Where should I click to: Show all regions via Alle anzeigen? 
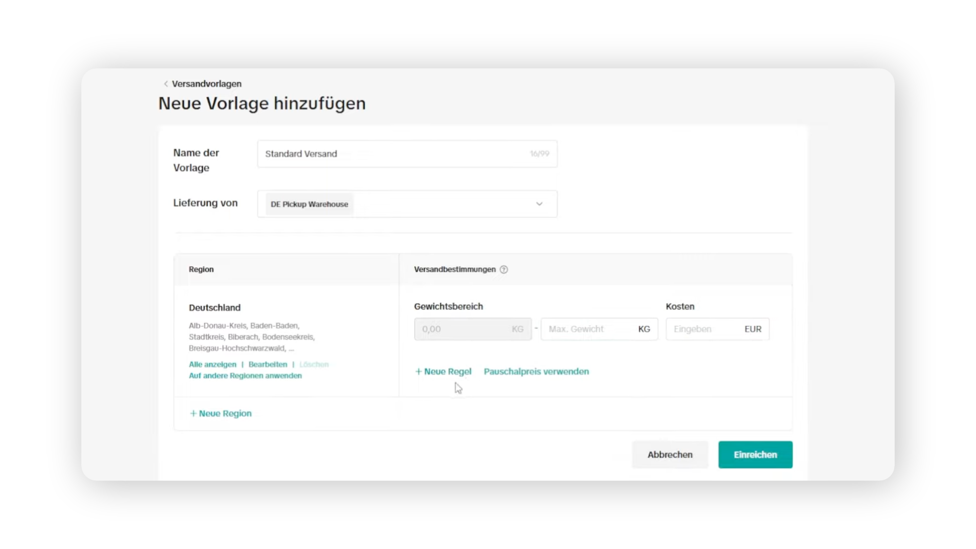coord(212,364)
